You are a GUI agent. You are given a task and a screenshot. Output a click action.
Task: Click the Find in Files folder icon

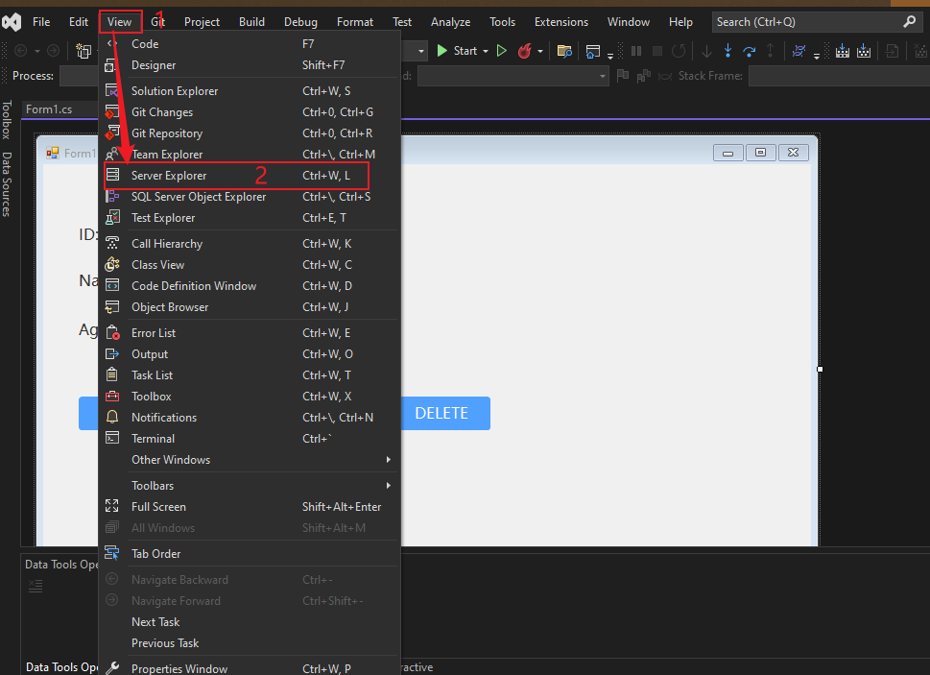pos(564,52)
